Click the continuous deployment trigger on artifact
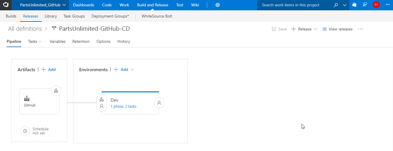 coord(56,91)
